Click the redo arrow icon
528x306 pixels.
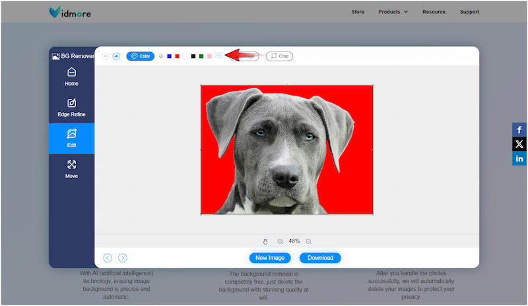(116, 57)
